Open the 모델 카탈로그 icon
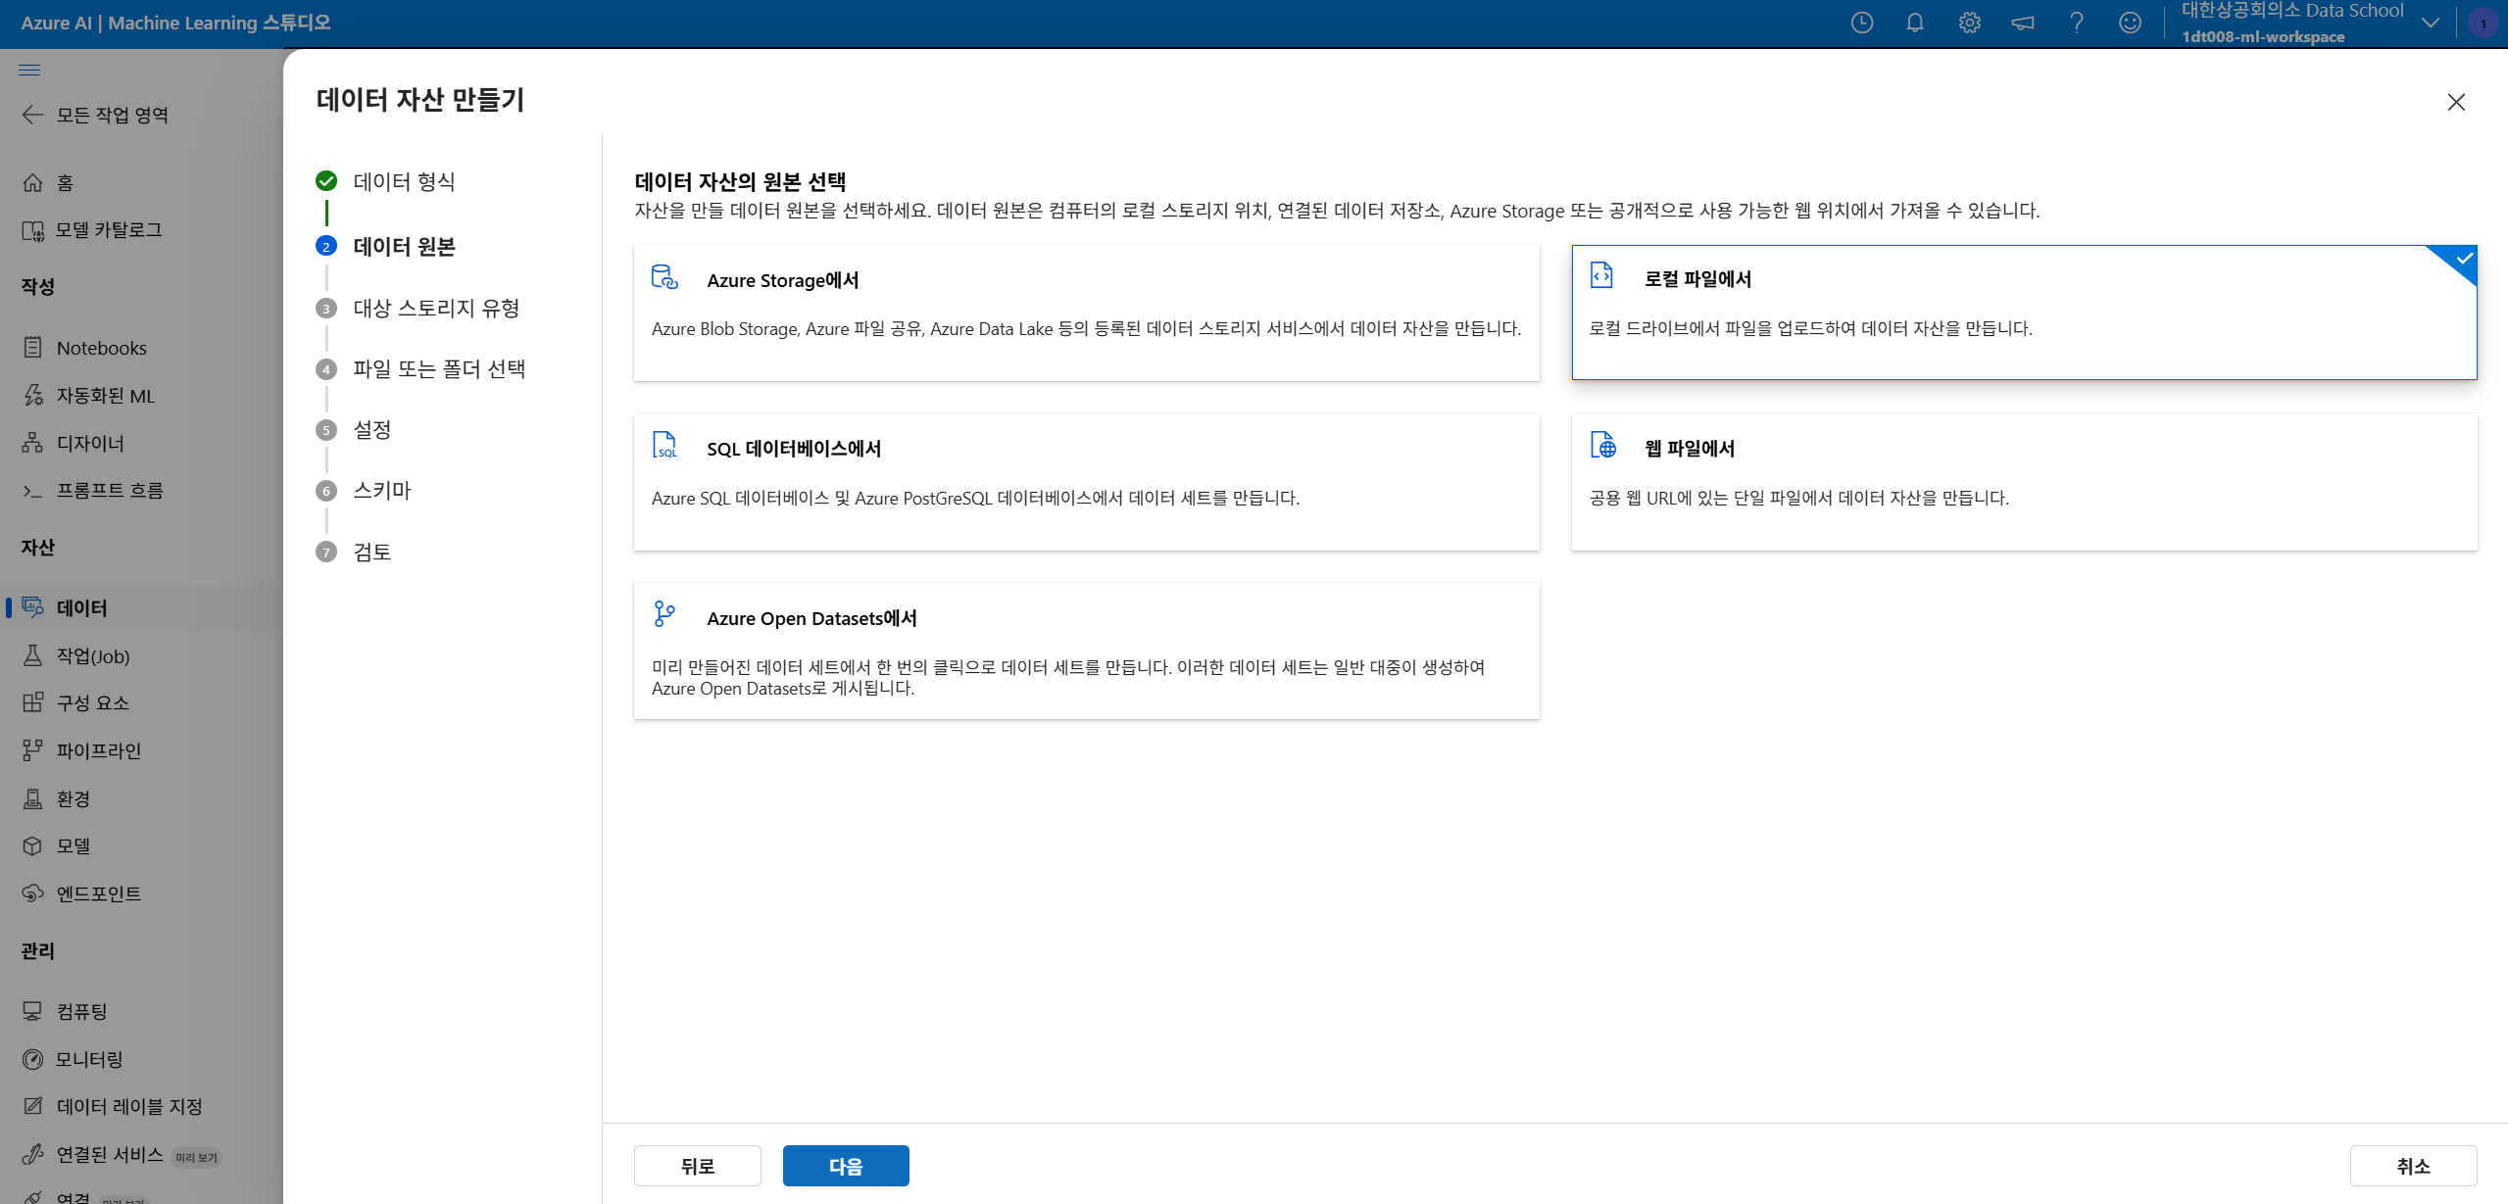 click(32, 230)
